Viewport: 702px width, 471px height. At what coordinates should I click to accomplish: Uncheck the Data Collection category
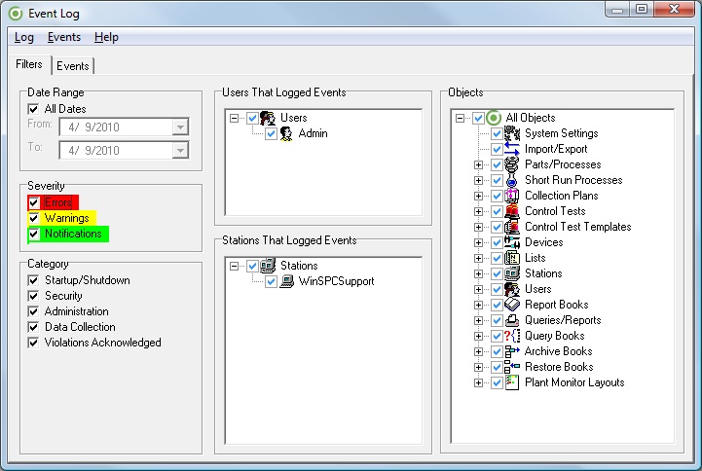point(33,327)
